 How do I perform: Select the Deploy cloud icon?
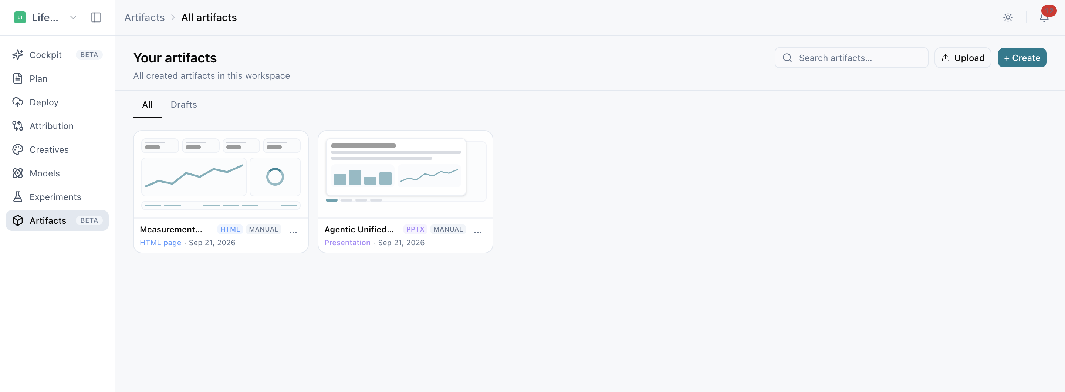(x=18, y=102)
